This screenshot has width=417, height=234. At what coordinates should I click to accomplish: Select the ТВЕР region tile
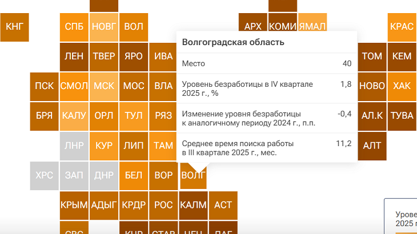pyautogui.click(x=103, y=56)
